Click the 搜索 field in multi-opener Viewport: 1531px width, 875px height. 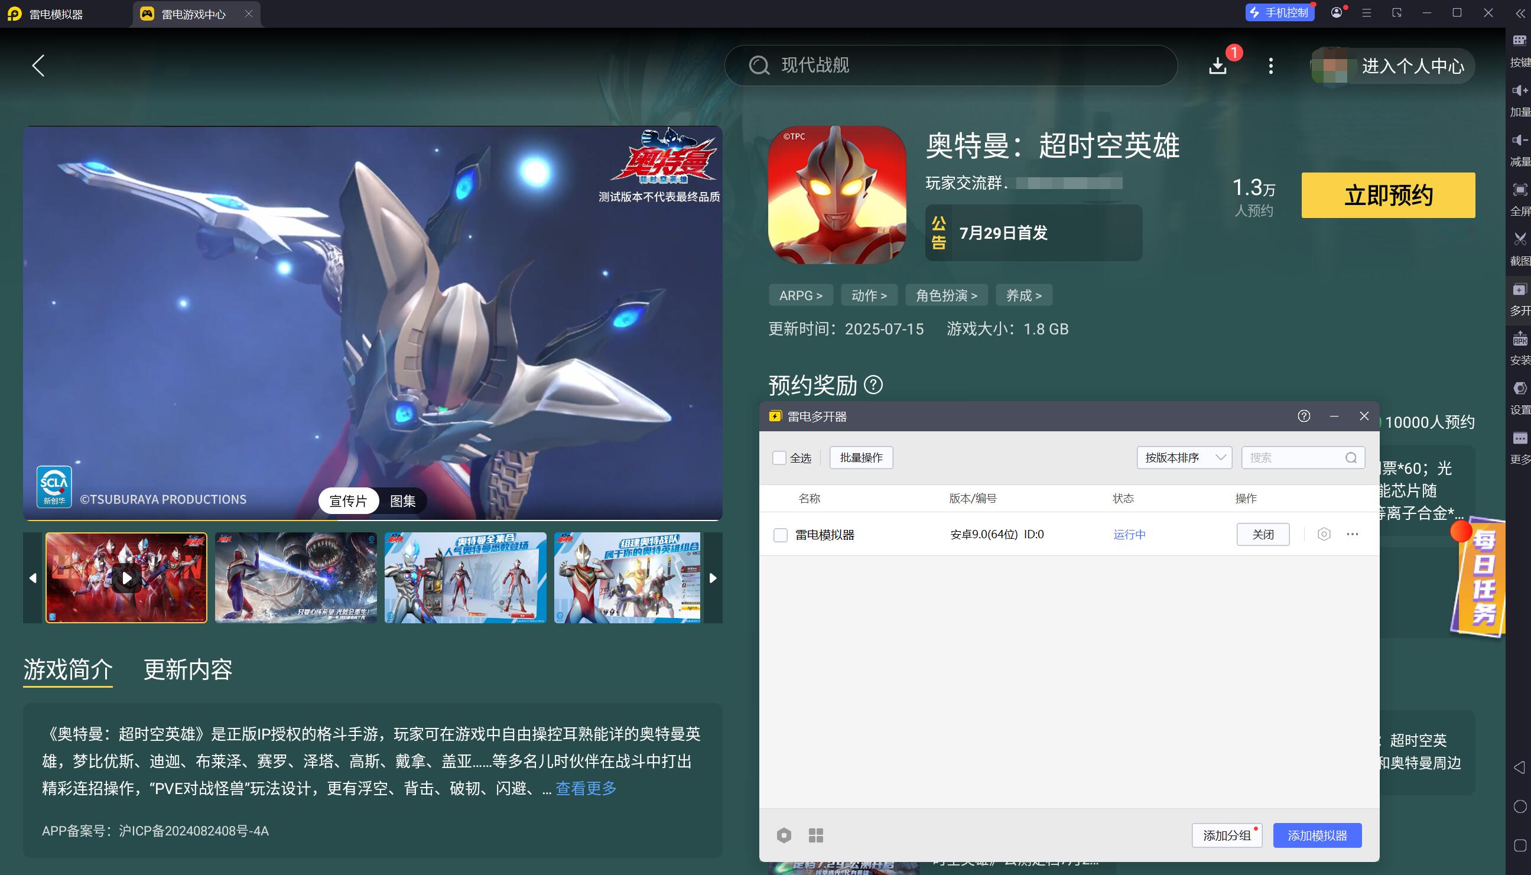click(1303, 457)
